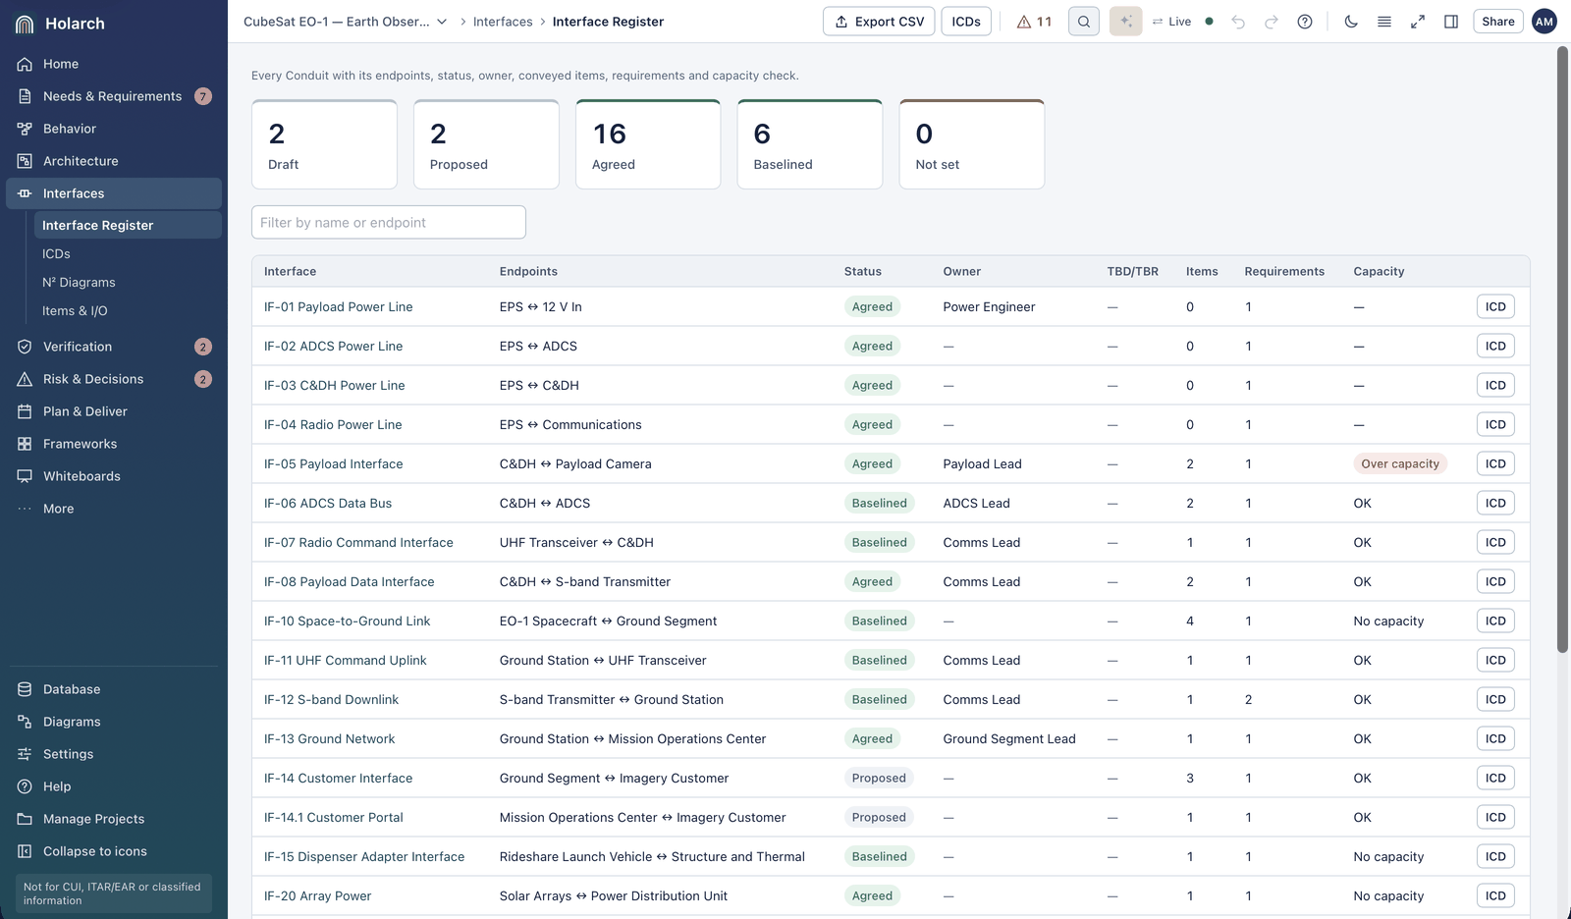Open Settings from sidebar

pos(114,754)
